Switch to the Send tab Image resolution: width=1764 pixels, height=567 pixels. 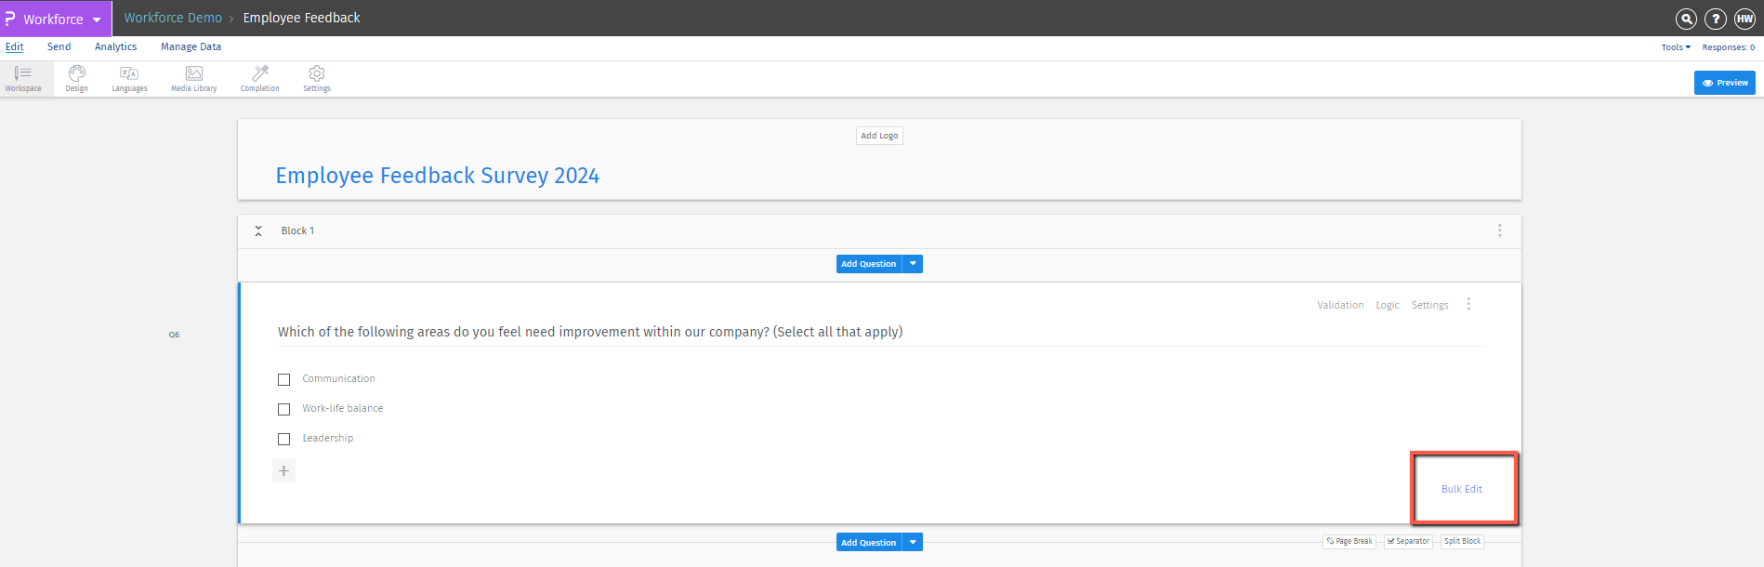[x=59, y=46]
